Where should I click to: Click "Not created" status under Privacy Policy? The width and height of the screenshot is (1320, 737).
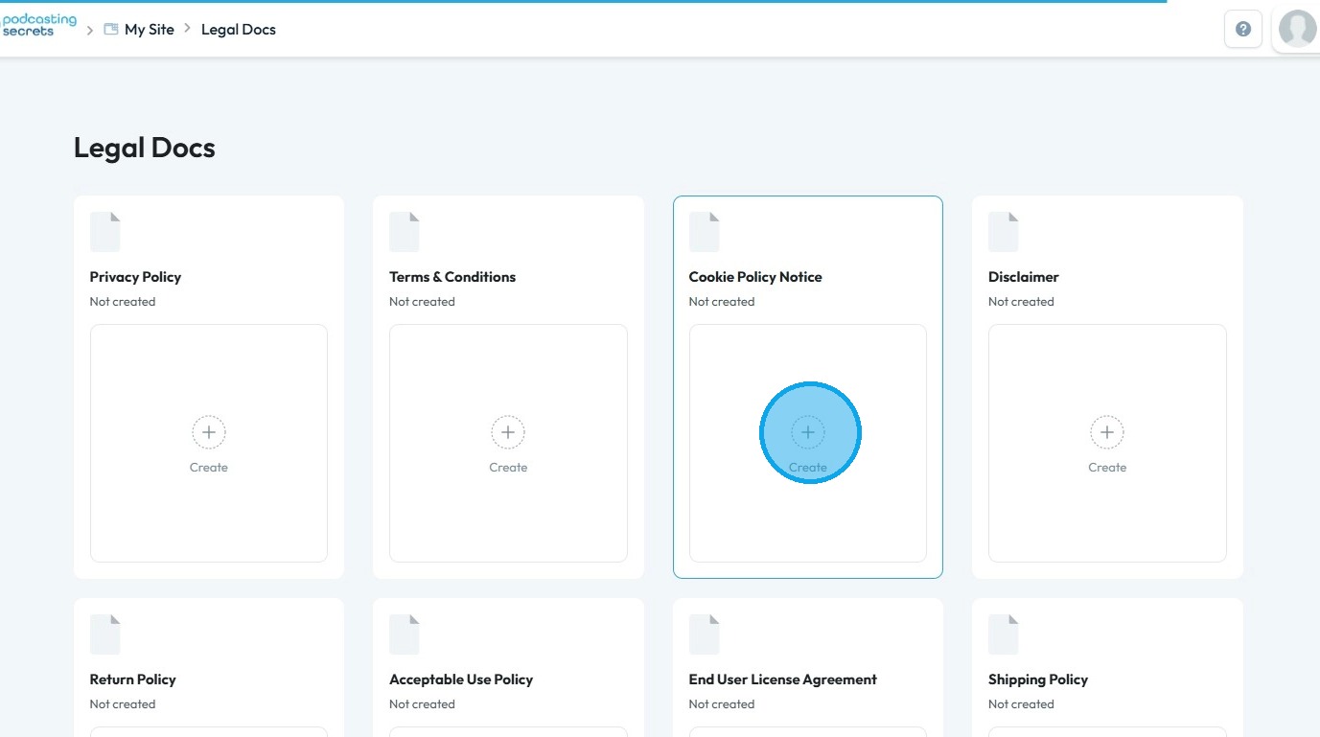[x=123, y=302]
